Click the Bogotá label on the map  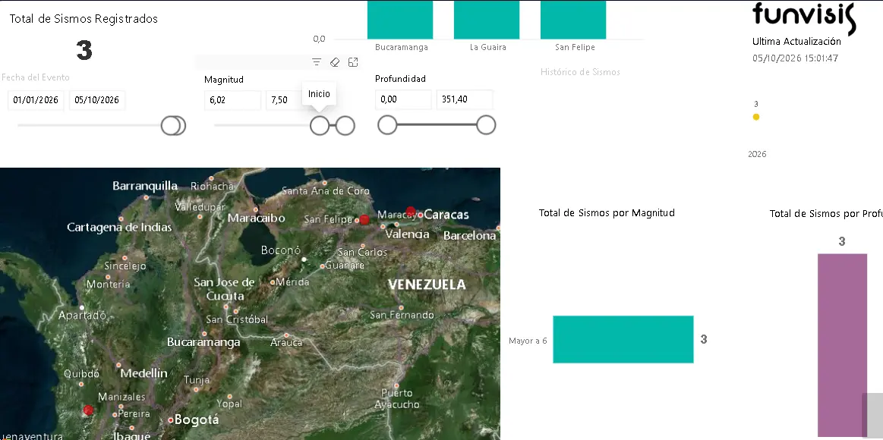pyautogui.click(x=197, y=420)
